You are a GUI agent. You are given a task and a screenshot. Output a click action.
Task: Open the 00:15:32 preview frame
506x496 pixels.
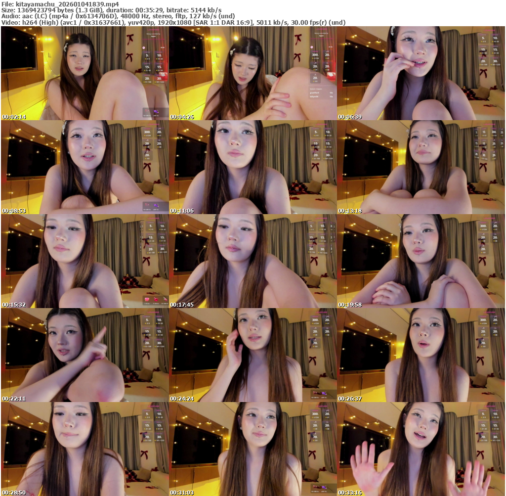coord(84,261)
